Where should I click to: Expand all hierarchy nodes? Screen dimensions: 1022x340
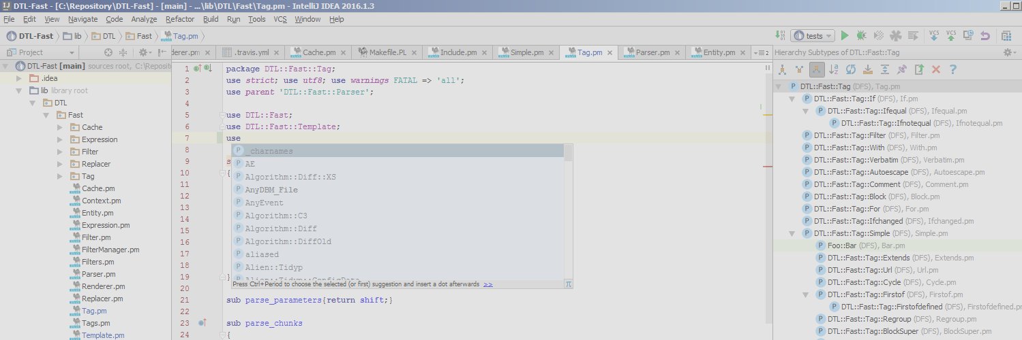click(x=885, y=69)
